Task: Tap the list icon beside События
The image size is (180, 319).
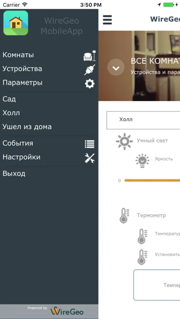Action: (x=90, y=144)
